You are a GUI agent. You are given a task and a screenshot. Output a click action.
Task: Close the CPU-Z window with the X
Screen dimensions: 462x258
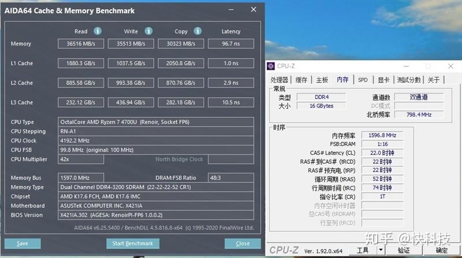point(450,66)
